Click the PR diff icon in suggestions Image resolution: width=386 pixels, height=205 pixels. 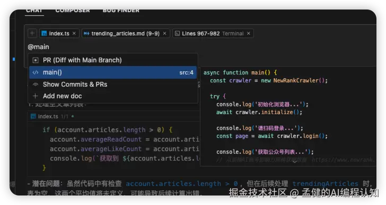tap(36, 60)
